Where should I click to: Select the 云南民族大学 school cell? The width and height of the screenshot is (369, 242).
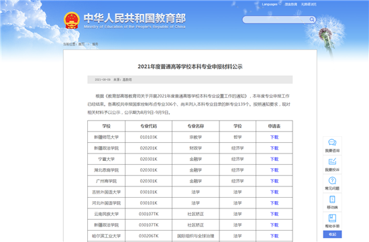[x=107, y=214]
